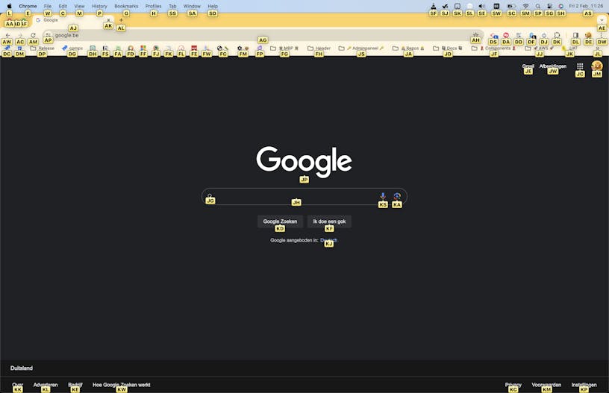Expand the AWS bookmarks folder
The width and height of the screenshot is (609, 393).
click(x=540, y=48)
